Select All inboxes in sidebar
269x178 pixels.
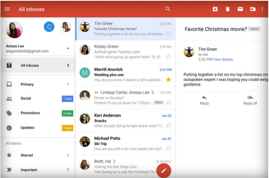[38, 65]
